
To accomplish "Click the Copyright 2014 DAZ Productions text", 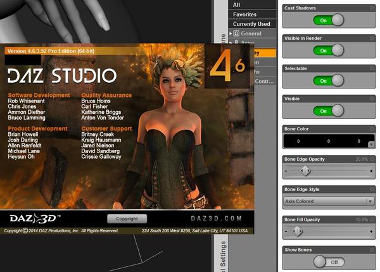I will [61, 231].
